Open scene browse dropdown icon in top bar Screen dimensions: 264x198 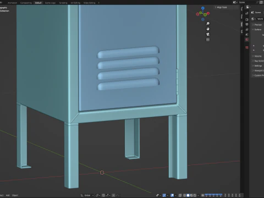[235, 2]
